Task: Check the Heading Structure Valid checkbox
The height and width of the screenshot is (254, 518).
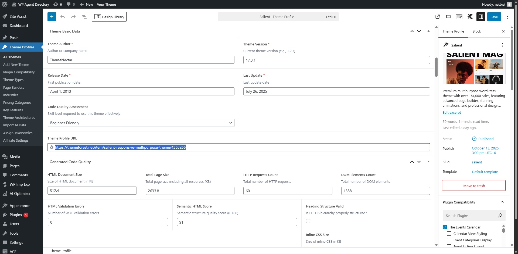Action: 308,221
